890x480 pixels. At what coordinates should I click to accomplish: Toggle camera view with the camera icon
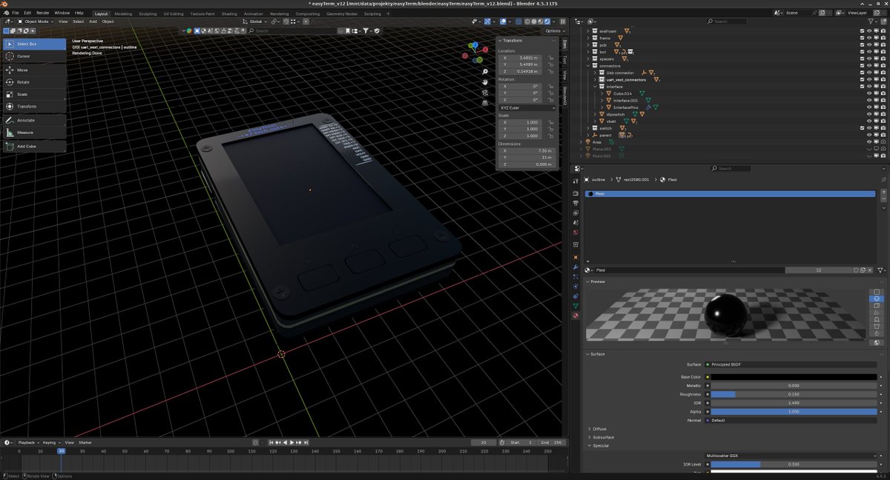coord(485,93)
